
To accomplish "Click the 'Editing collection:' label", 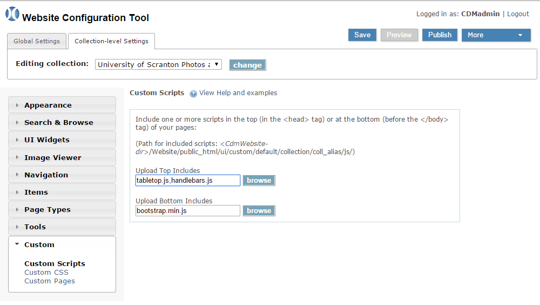I will click(x=52, y=63).
